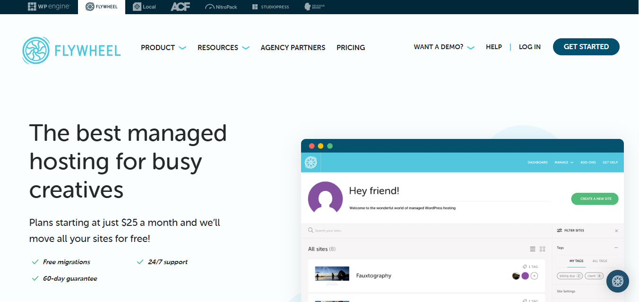The image size is (639, 302).
Task: Click the Search your sites field
Action: click(426, 230)
